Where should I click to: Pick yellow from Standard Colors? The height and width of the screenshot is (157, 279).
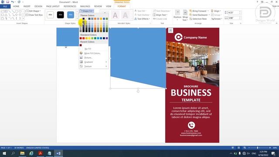point(89,38)
